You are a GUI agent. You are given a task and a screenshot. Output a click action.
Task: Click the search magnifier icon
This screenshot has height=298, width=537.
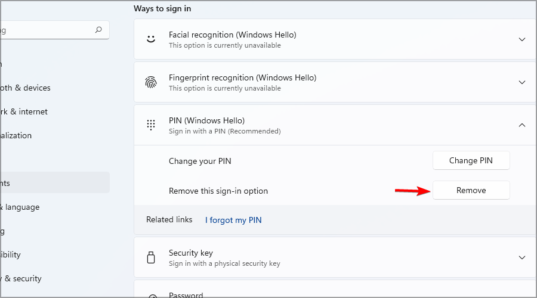click(98, 29)
